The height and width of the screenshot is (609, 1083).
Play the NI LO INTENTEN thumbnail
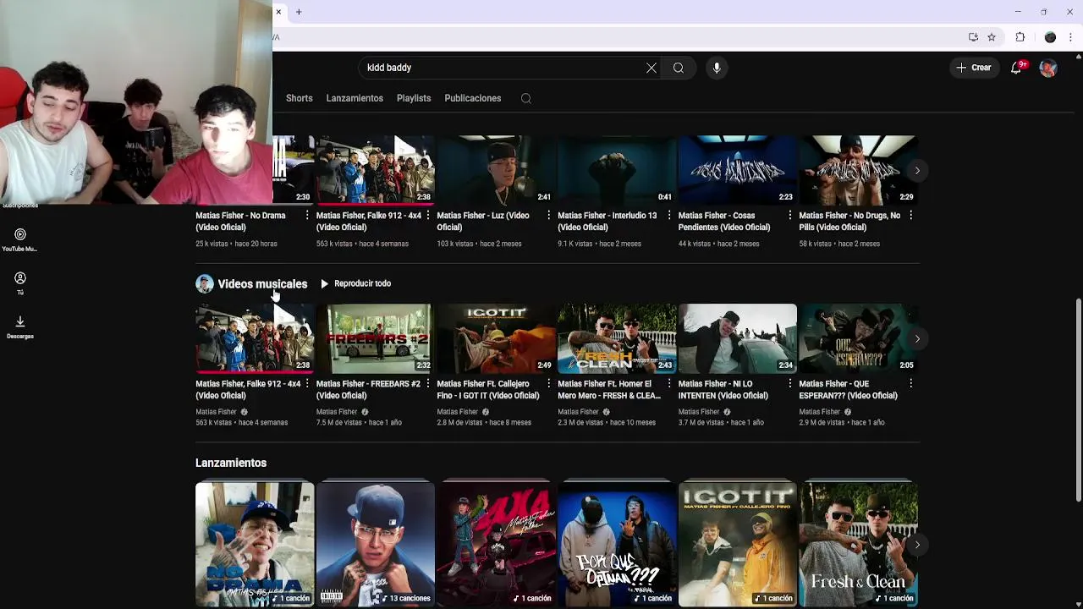pos(737,338)
